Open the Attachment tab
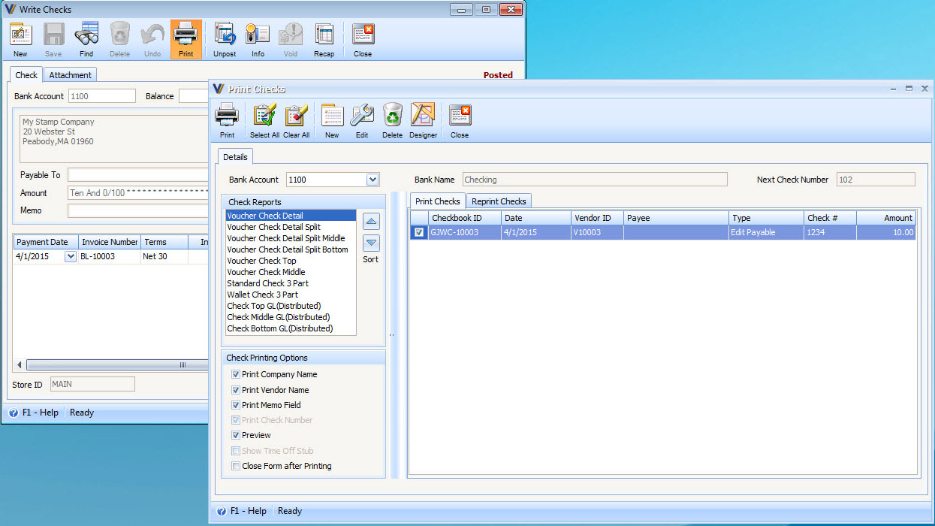935x526 pixels. (x=71, y=75)
